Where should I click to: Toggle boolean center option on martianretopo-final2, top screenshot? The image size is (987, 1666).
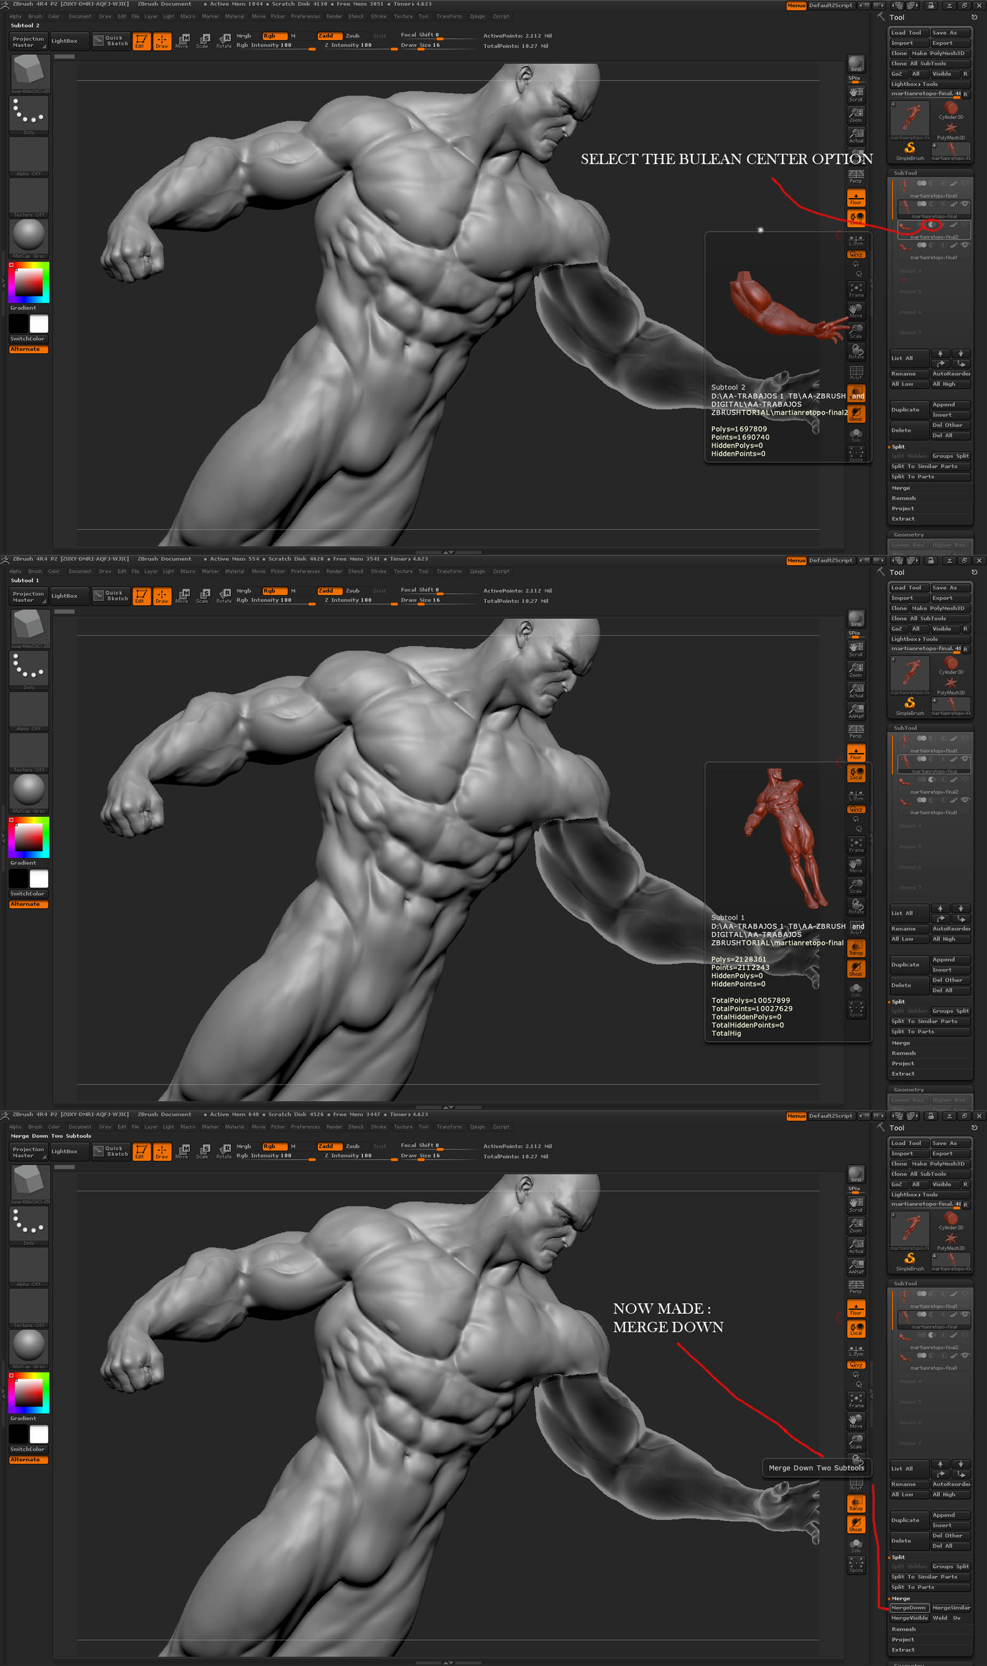932,225
